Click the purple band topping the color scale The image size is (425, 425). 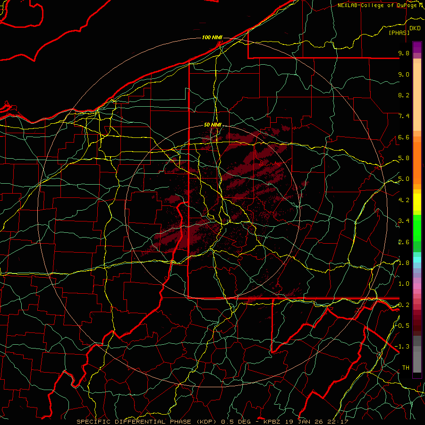(x=417, y=47)
